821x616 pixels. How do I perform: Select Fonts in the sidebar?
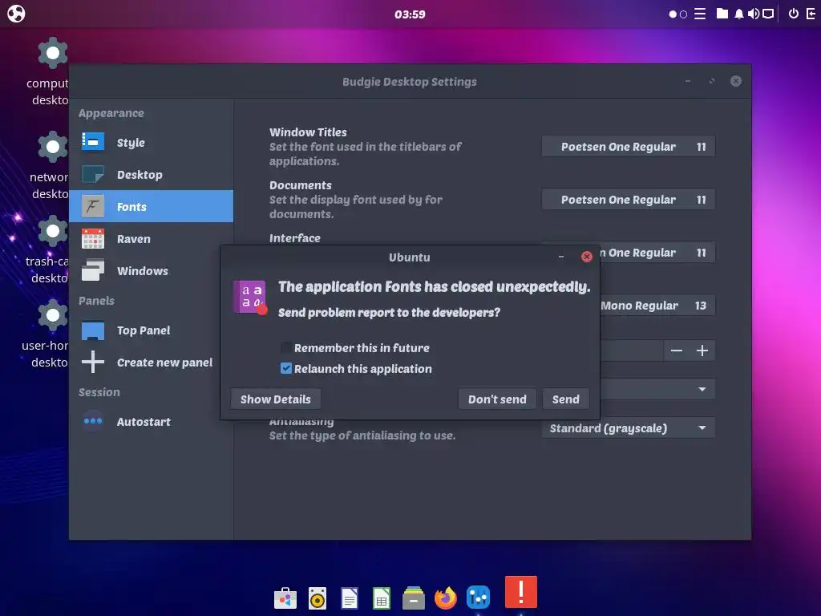[x=151, y=206]
